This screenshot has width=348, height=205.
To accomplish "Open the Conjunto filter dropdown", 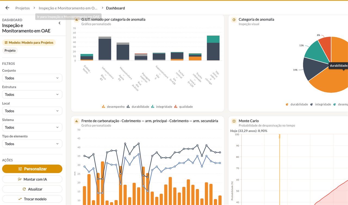I will (32, 78).
